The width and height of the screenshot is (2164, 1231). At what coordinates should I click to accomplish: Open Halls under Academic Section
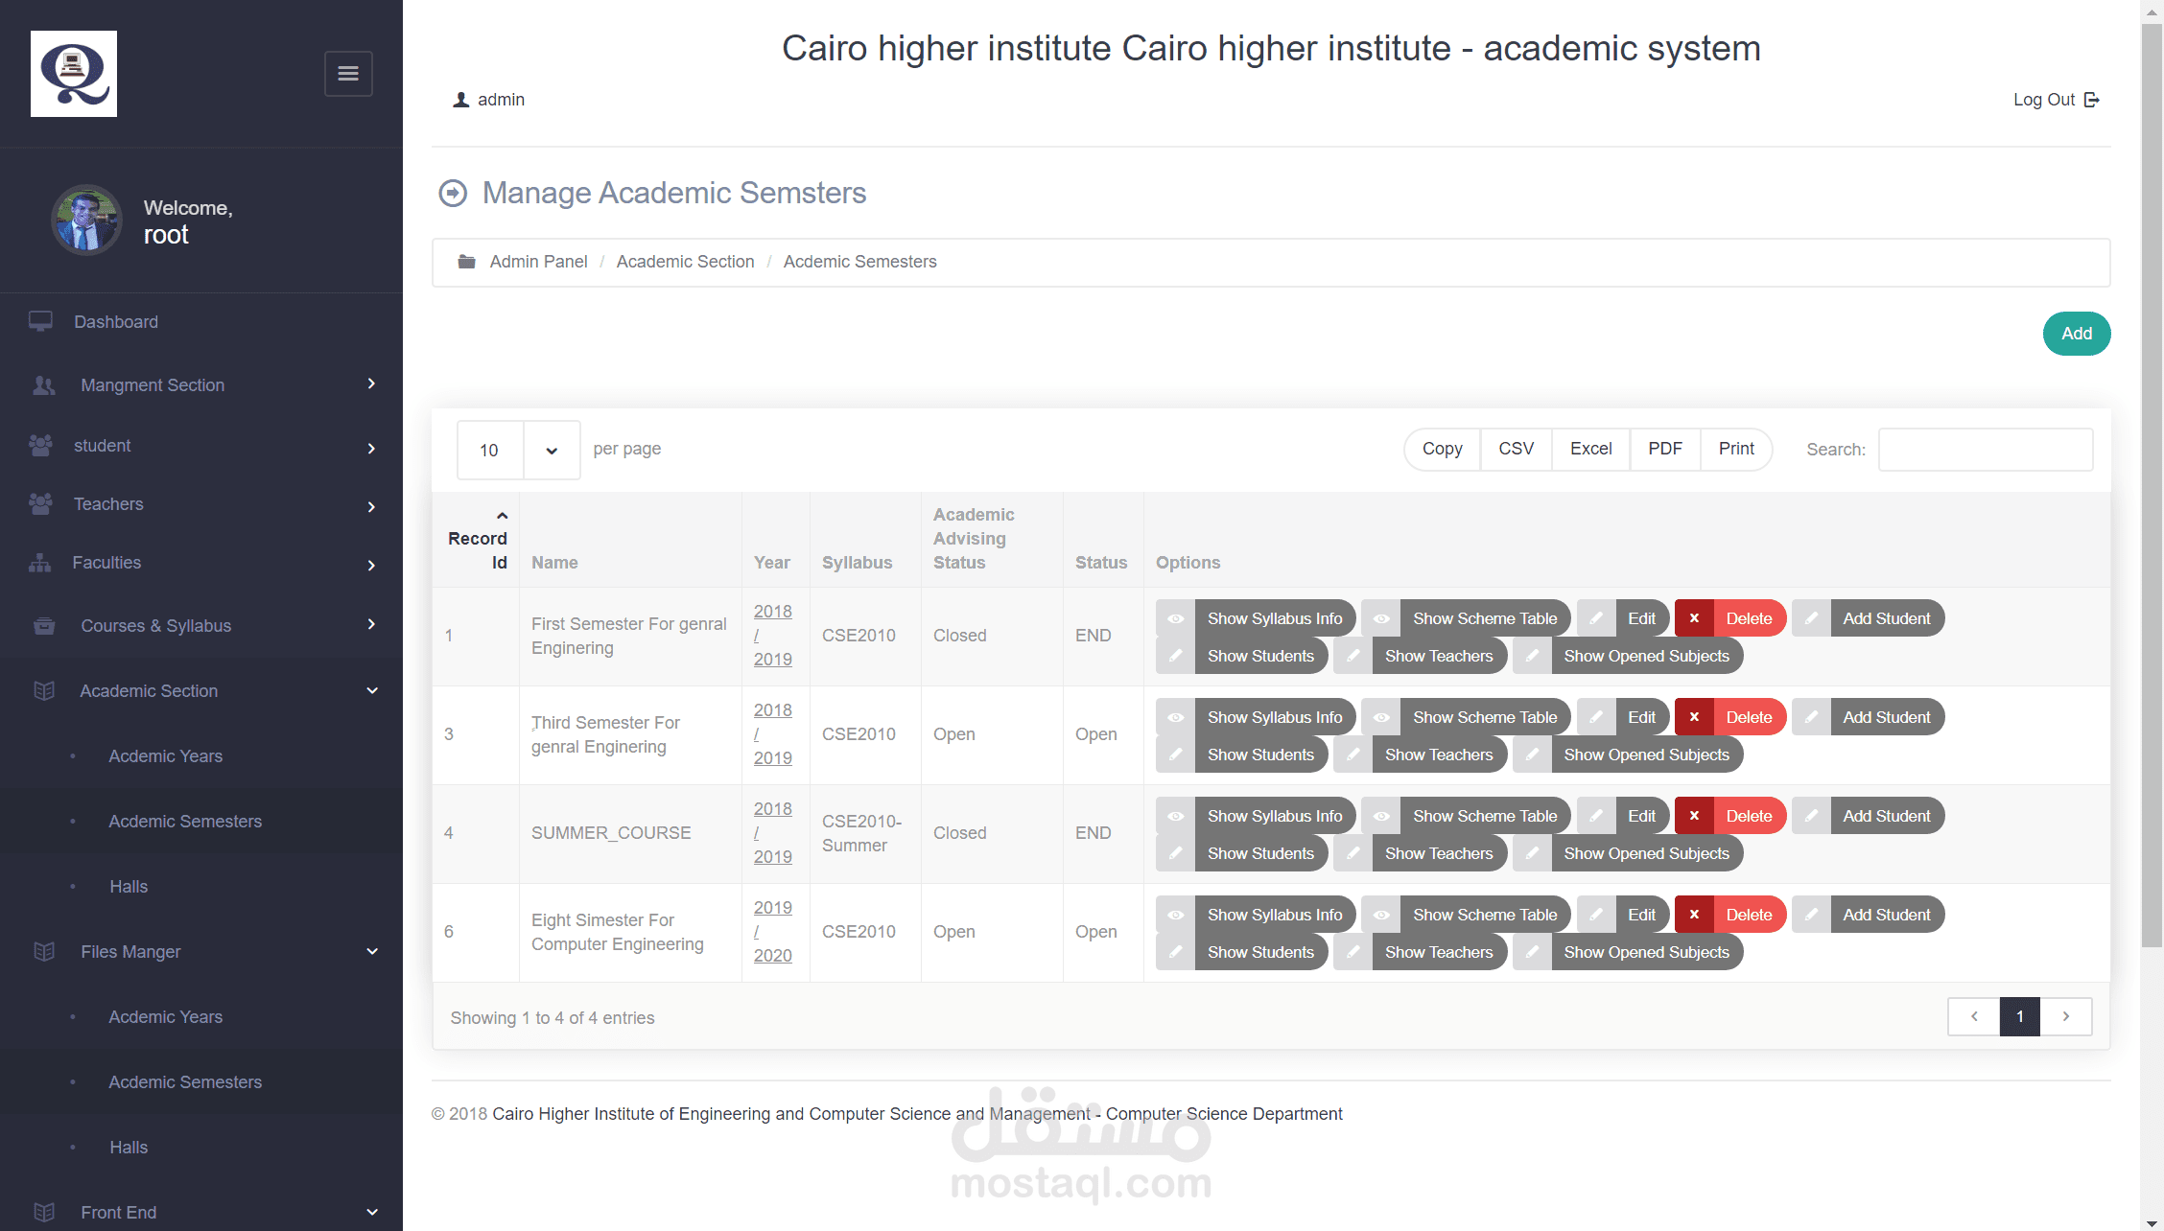(129, 886)
